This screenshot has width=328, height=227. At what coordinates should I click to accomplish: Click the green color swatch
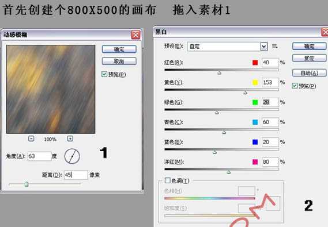tap(255, 102)
